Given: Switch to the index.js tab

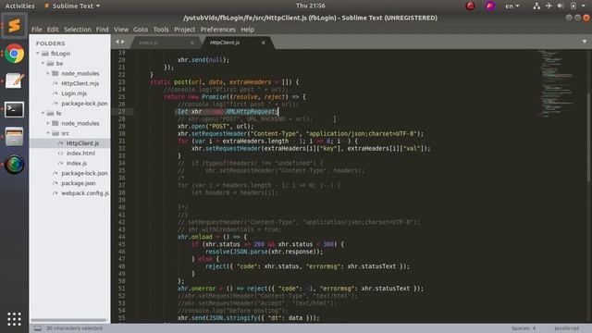Looking at the screenshot, I should click(165, 43).
